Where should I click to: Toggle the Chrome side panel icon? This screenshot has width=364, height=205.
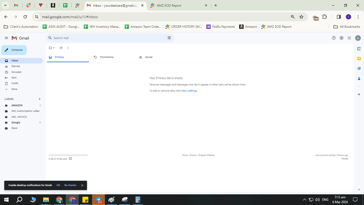[339, 17]
